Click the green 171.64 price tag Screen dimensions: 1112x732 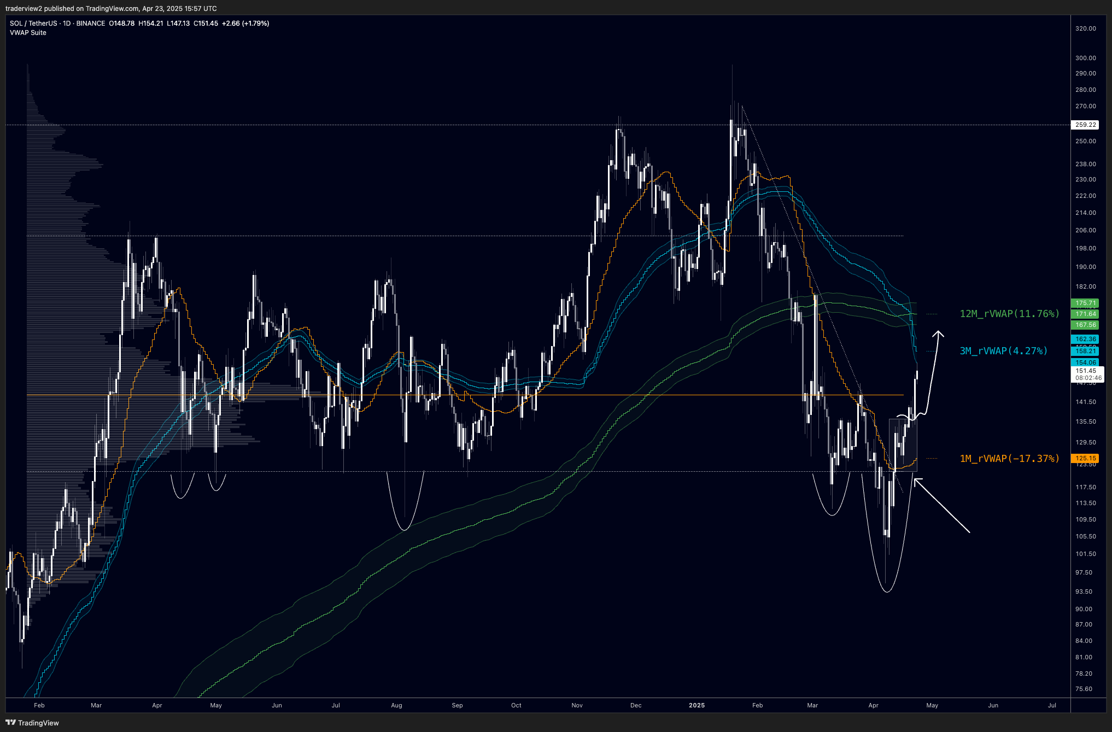[1085, 314]
